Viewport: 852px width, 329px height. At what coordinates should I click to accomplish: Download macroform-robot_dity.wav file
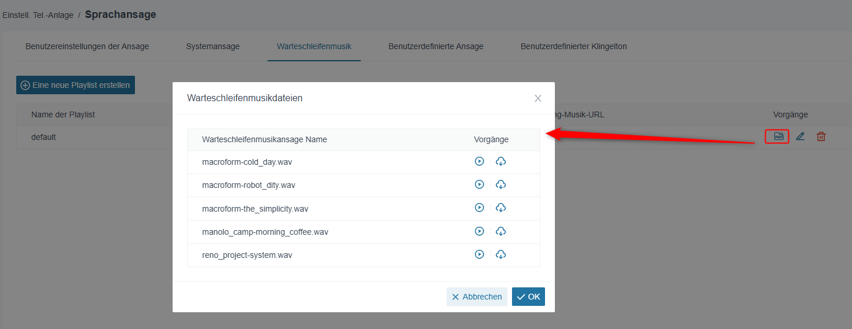pos(501,184)
